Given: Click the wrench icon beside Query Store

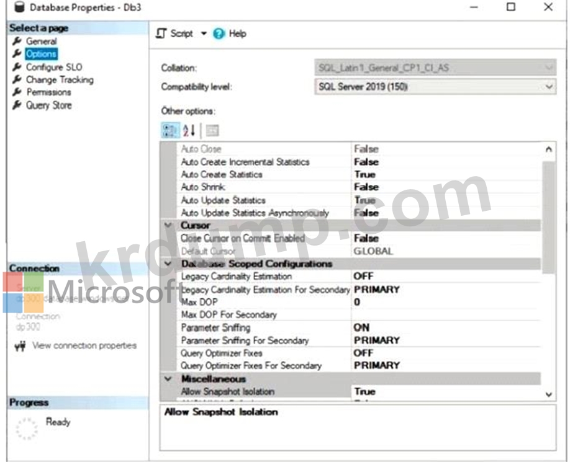Looking at the screenshot, I should tap(17, 105).
